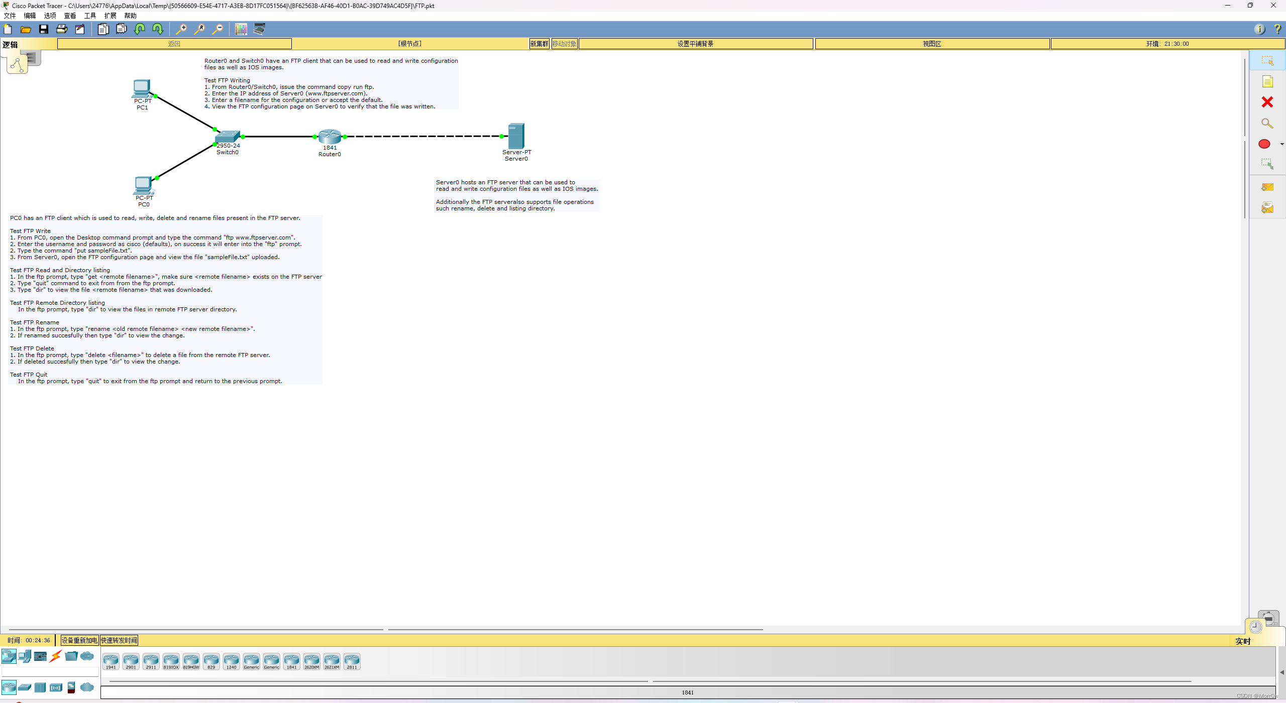Click the Save floppy disk icon
Image resolution: width=1286 pixels, height=703 pixels.
pyautogui.click(x=44, y=29)
